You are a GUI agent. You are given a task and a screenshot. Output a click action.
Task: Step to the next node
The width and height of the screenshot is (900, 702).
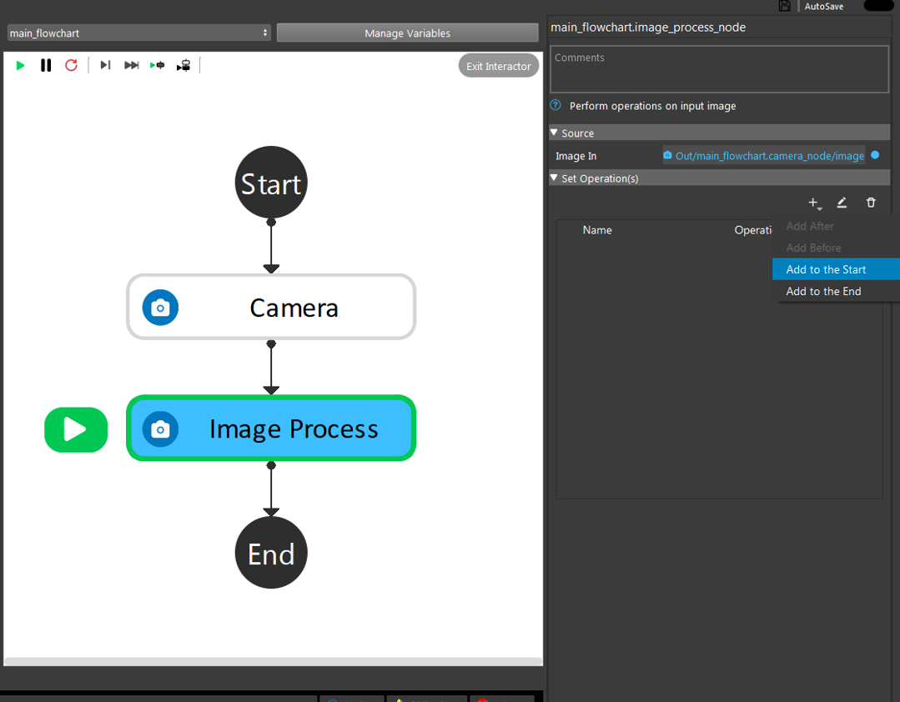105,65
